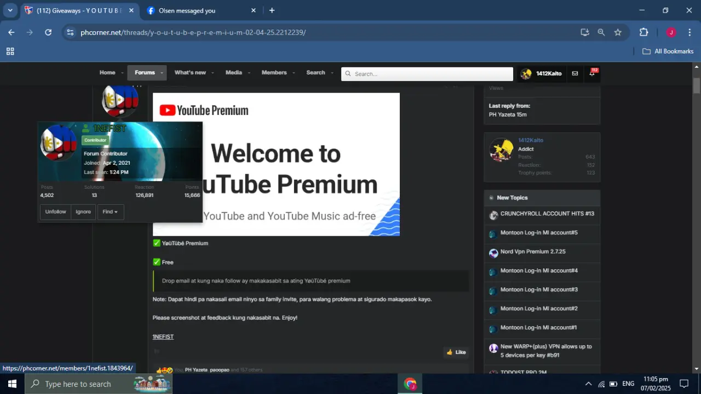
Task: Reload the page
Action: coord(48,32)
